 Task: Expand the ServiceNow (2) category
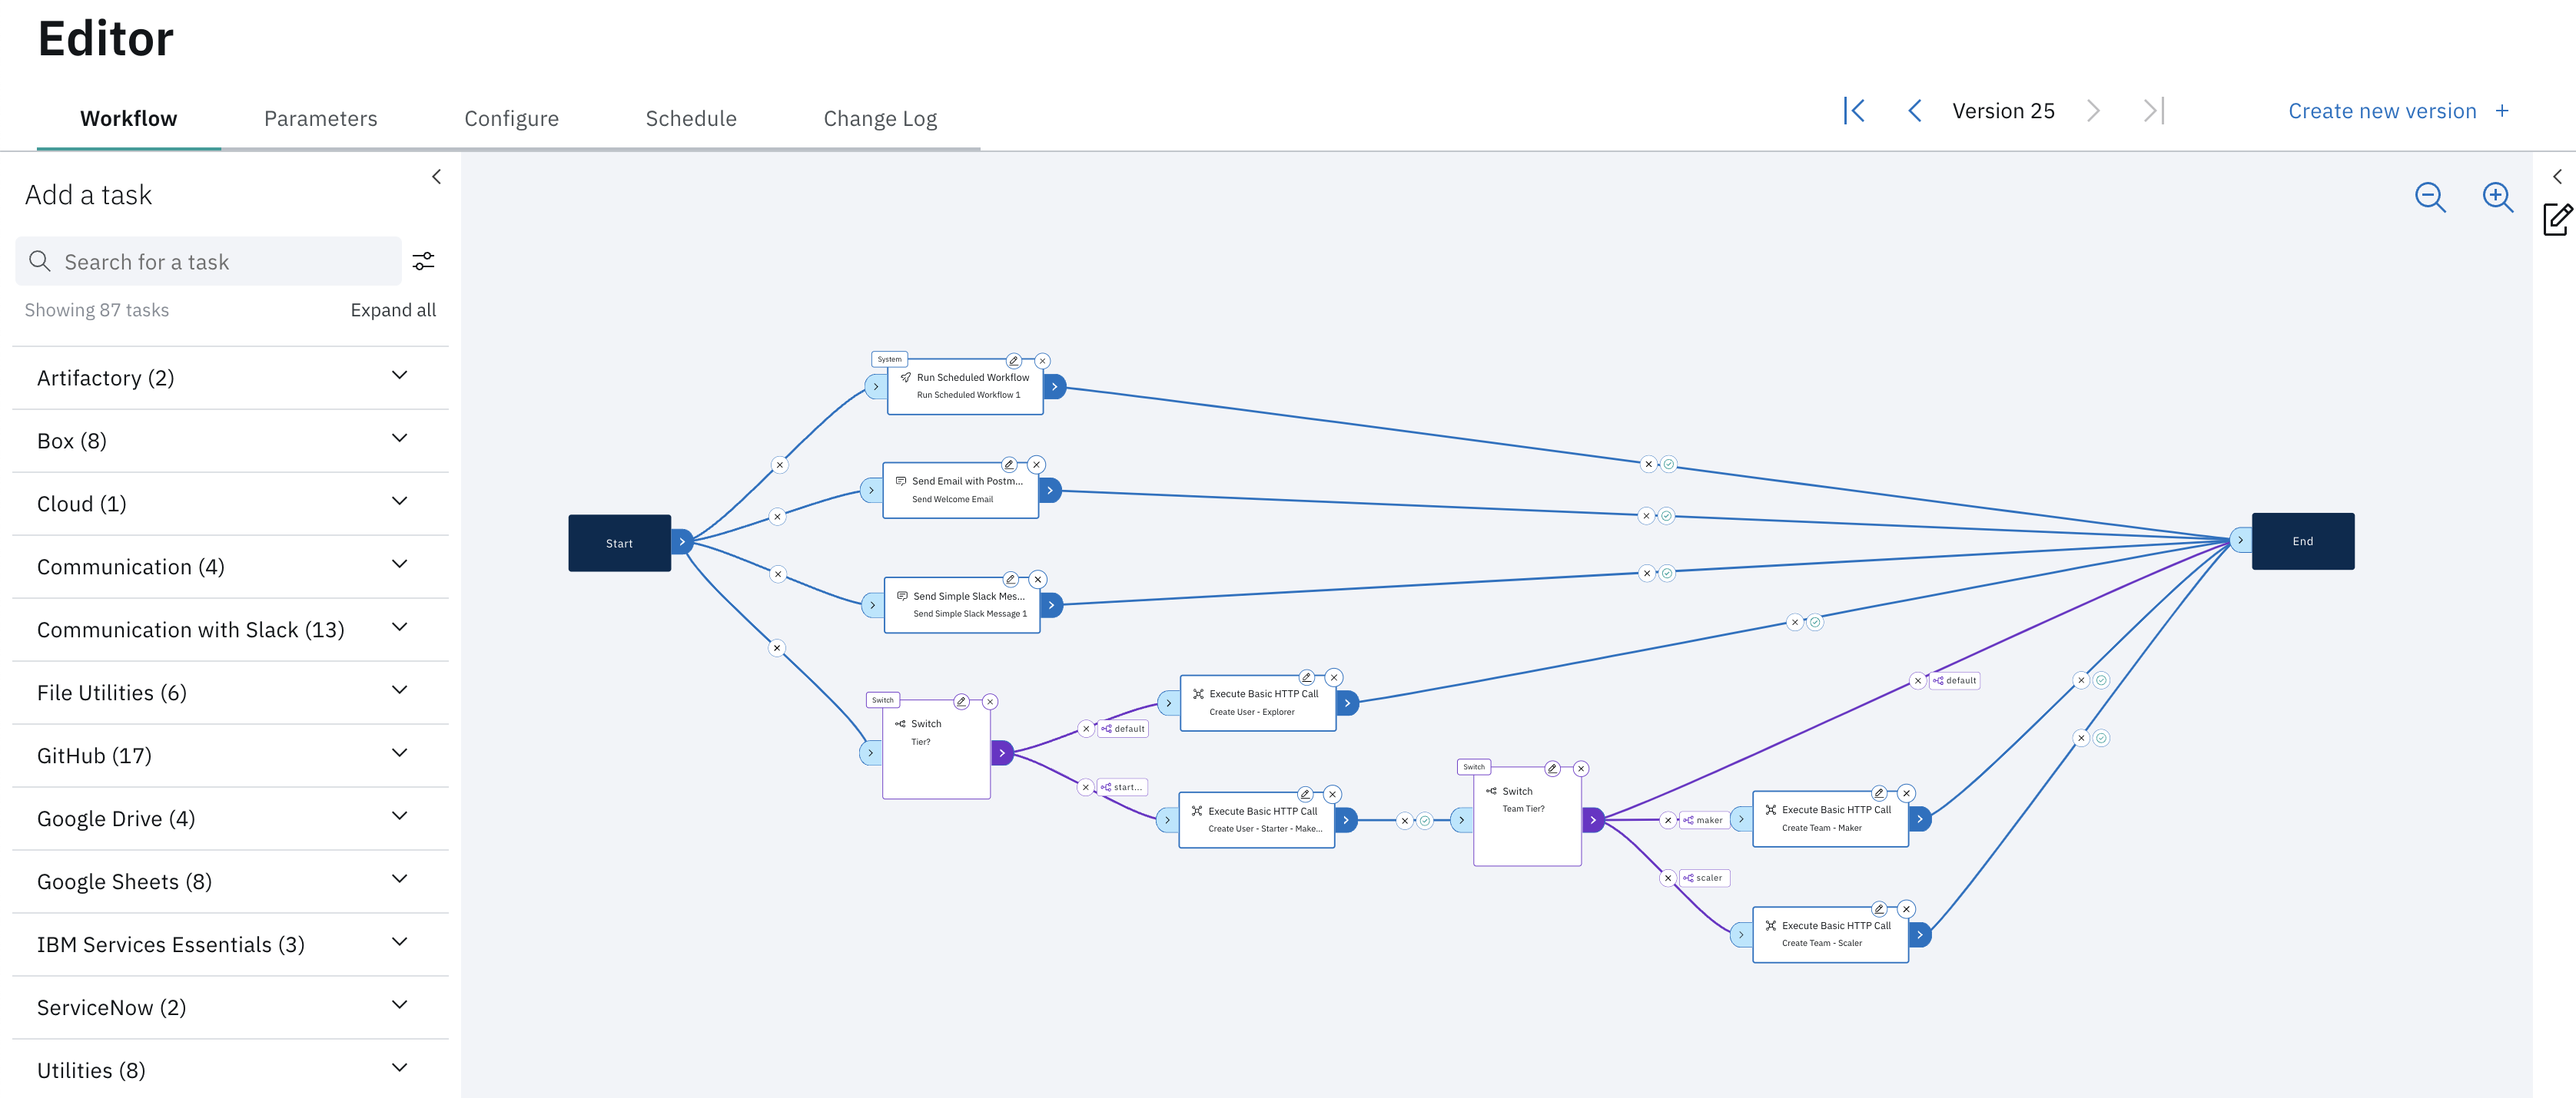(x=230, y=1007)
